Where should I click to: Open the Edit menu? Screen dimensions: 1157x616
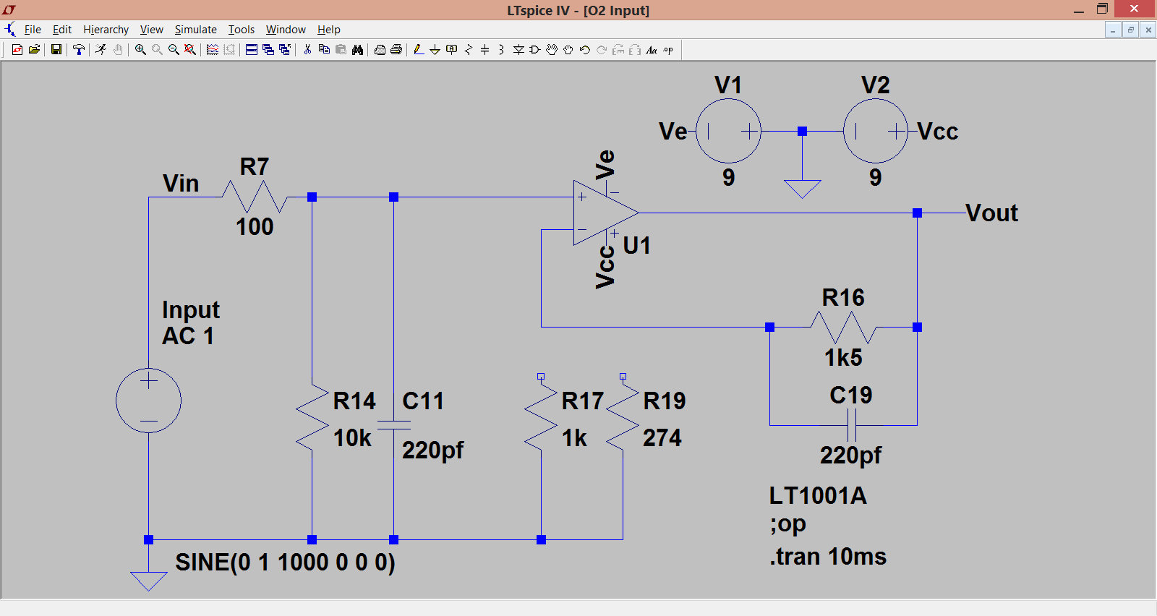pos(62,30)
